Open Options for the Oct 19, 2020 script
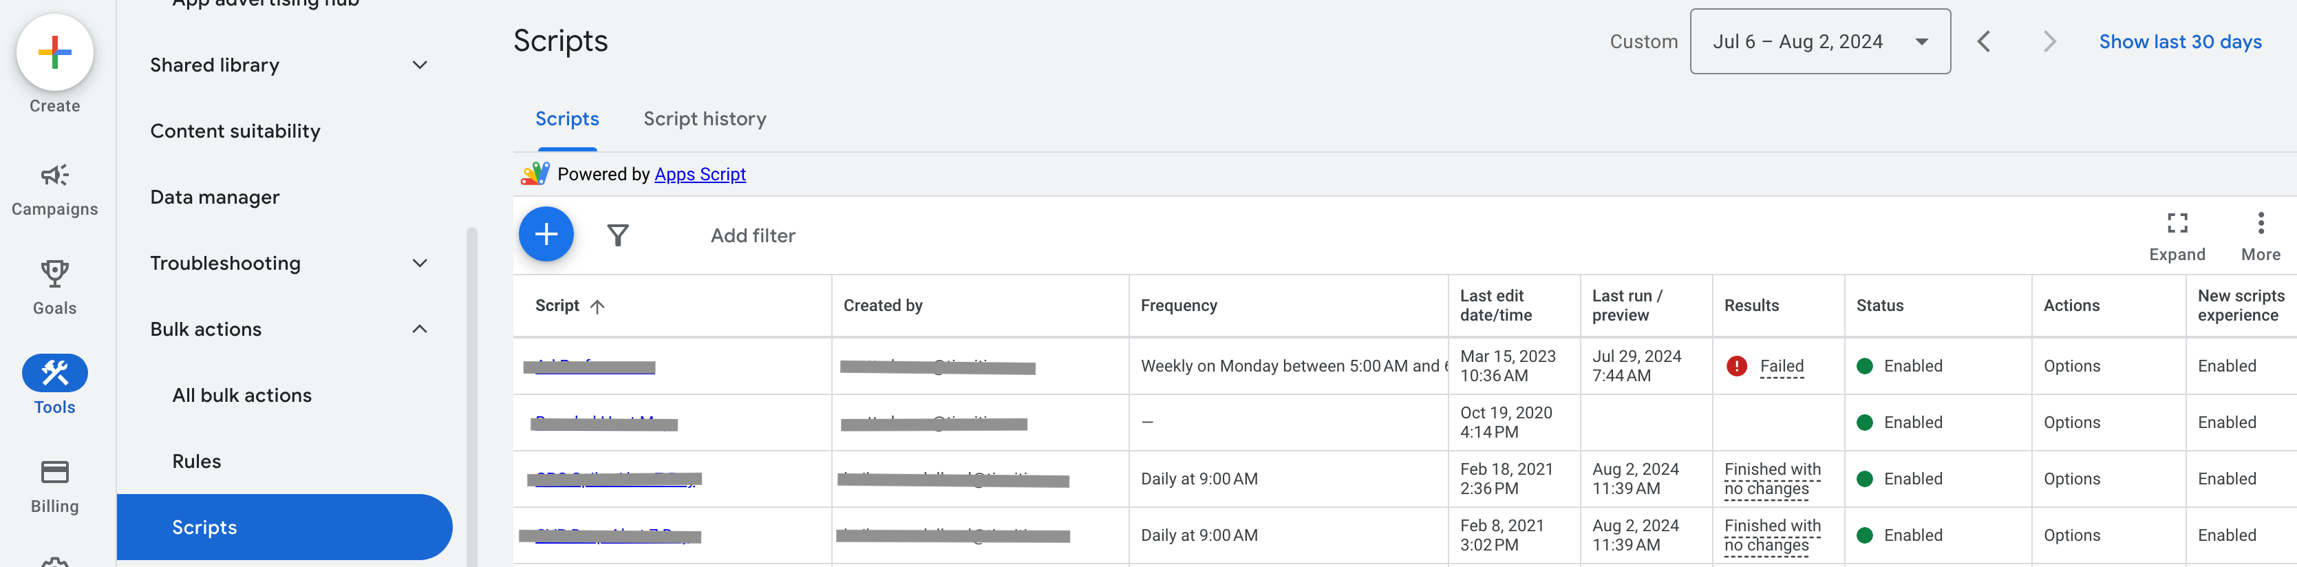 tap(2071, 422)
